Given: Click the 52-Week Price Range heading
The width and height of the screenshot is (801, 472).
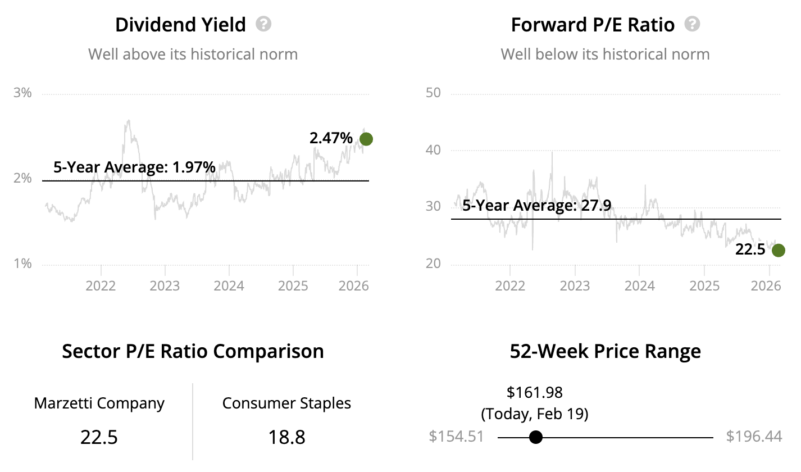Looking at the screenshot, I should click(x=605, y=351).
